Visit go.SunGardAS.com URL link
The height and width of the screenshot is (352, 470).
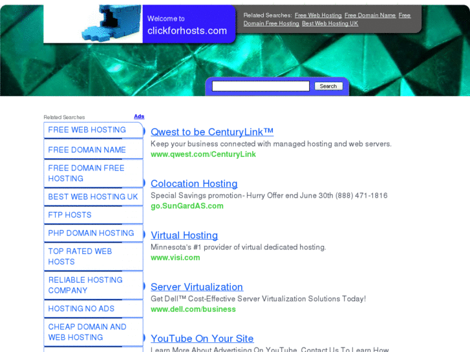click(x=187, y=206)
